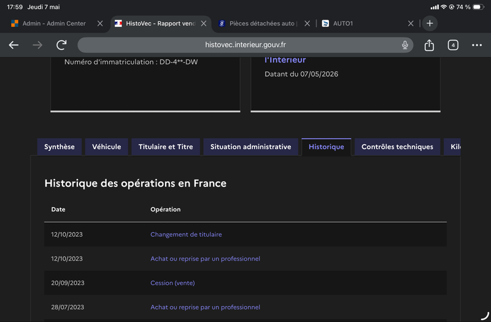
Task: Focus the histovec.interieur.gouv.fr address bar
Action: click(245, 45)
